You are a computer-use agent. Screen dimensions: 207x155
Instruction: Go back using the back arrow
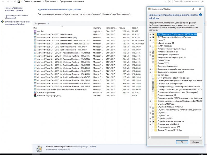point(3,2)
